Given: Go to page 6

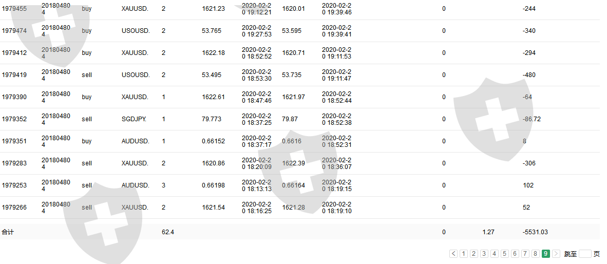Looking at the screenshot, I should 515,254.
